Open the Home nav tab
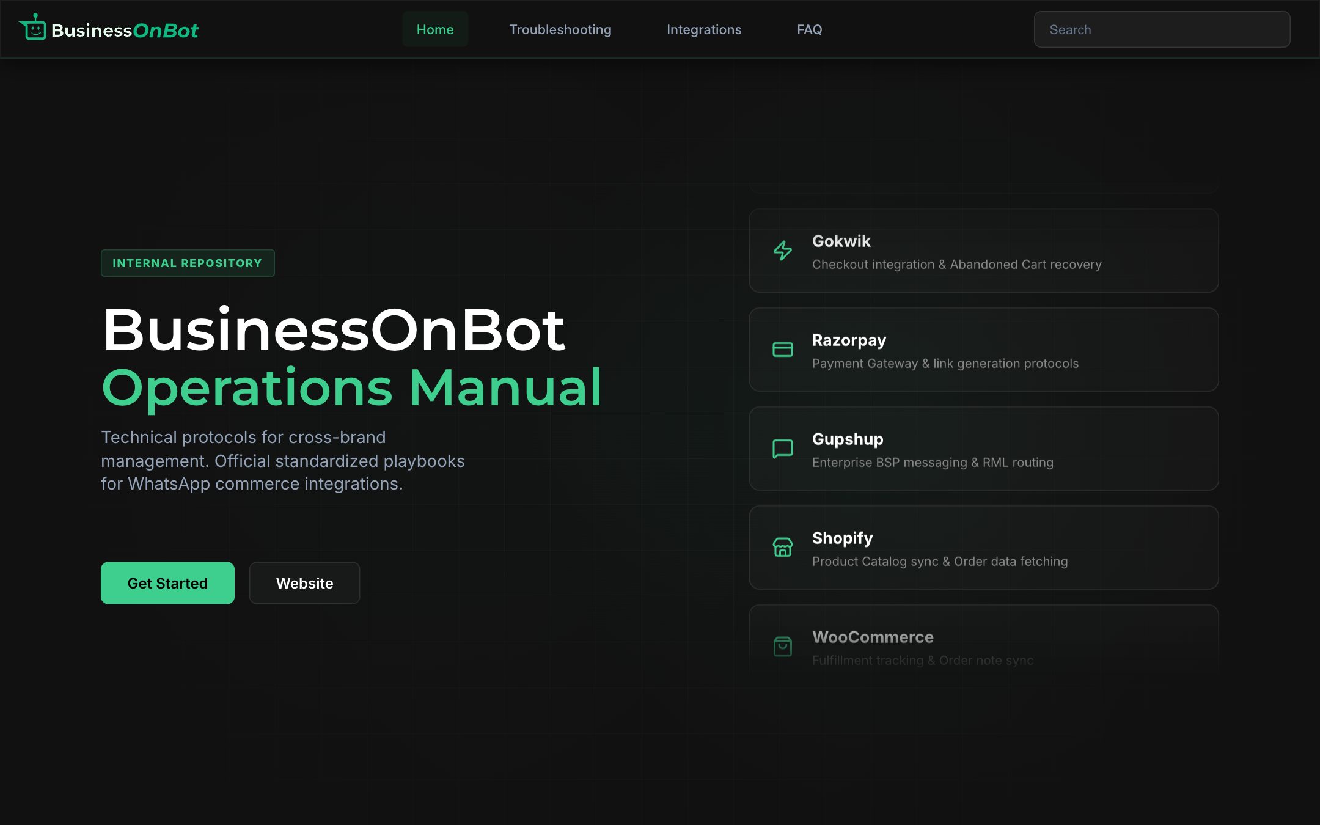This screenshot has height=825, width=1320. click(435, 29)
